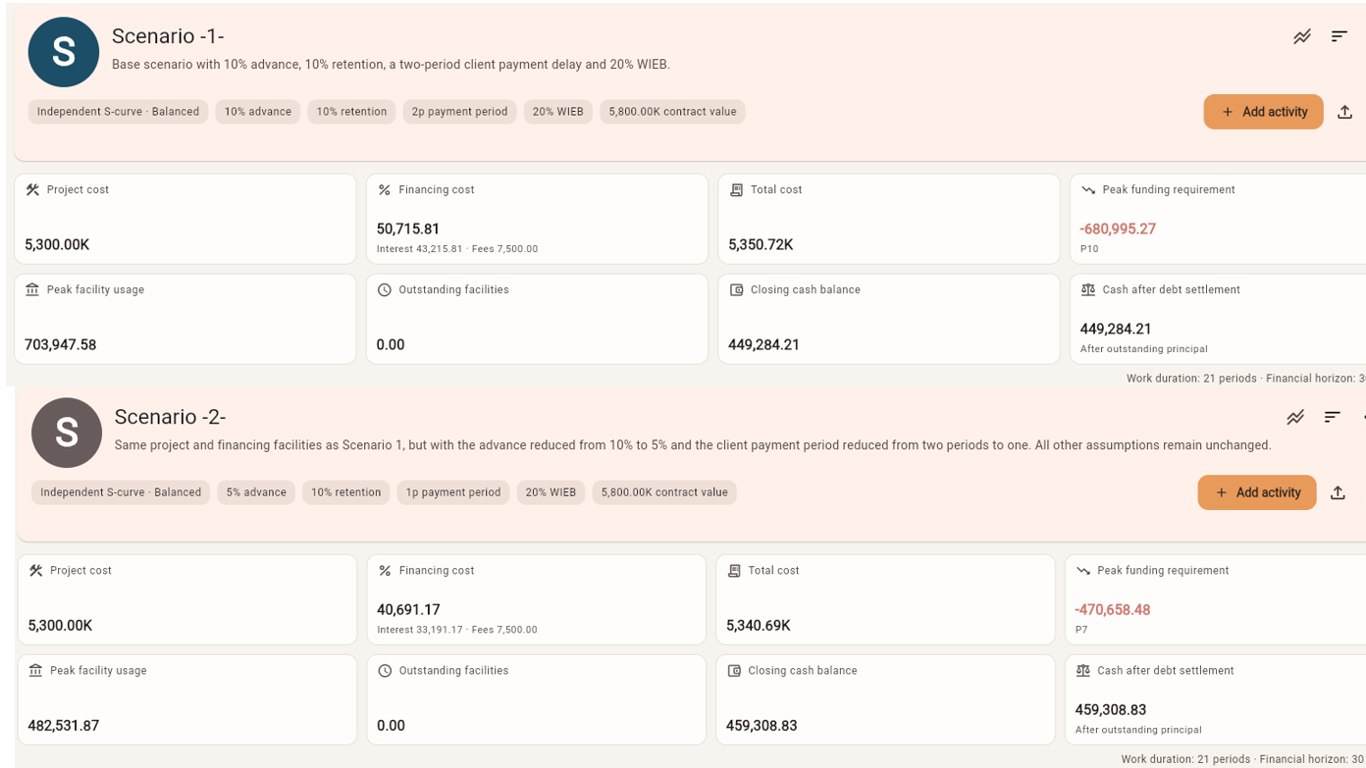Click the export icon in Scenario -2-
Screen dimensions: 1366x768
pos(1338,492)
